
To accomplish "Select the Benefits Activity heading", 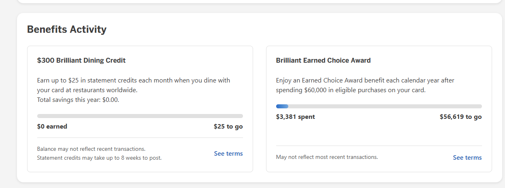I will coord(67,30).
